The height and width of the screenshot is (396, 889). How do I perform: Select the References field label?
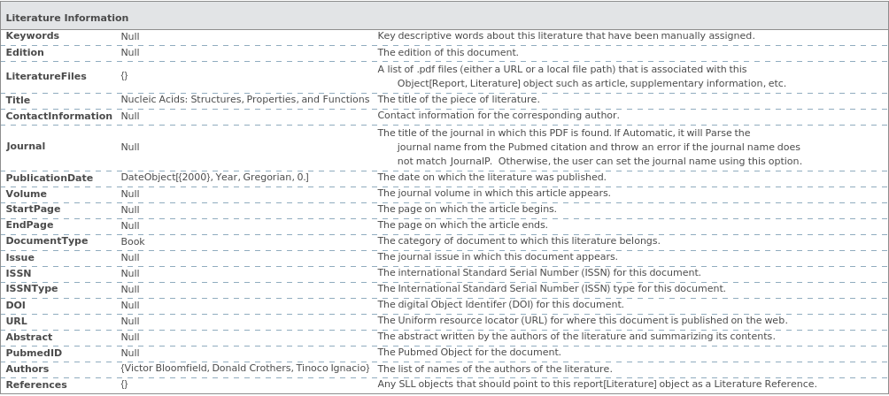[x=36, y=385]
